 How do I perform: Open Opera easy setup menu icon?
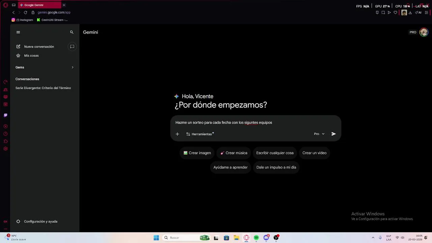pyautogui.click(x=427, y=12)
